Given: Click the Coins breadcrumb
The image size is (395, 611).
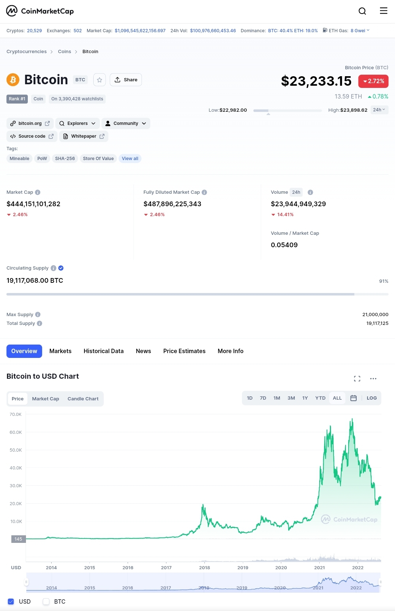Looking at the screenshot, I should click(64, 52).
